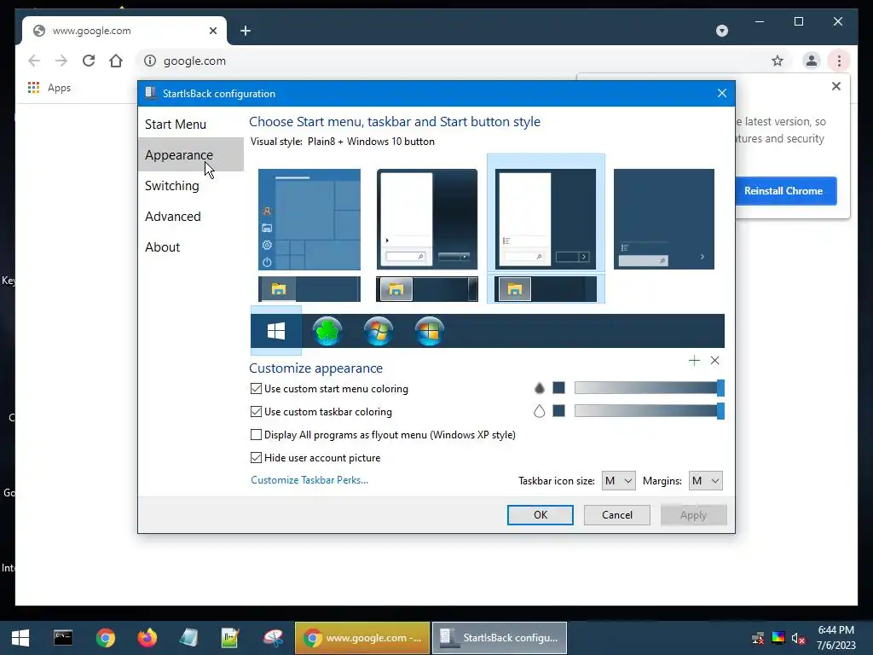Image resolution: width=873 pixels, height=655 pixels.
Task: Click Reinstall Chrome in the Chrome popup
Action: 785,191
